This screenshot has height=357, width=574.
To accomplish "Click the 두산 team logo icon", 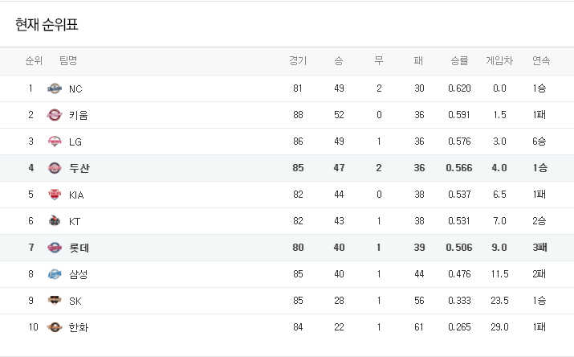I will point(55,168).
